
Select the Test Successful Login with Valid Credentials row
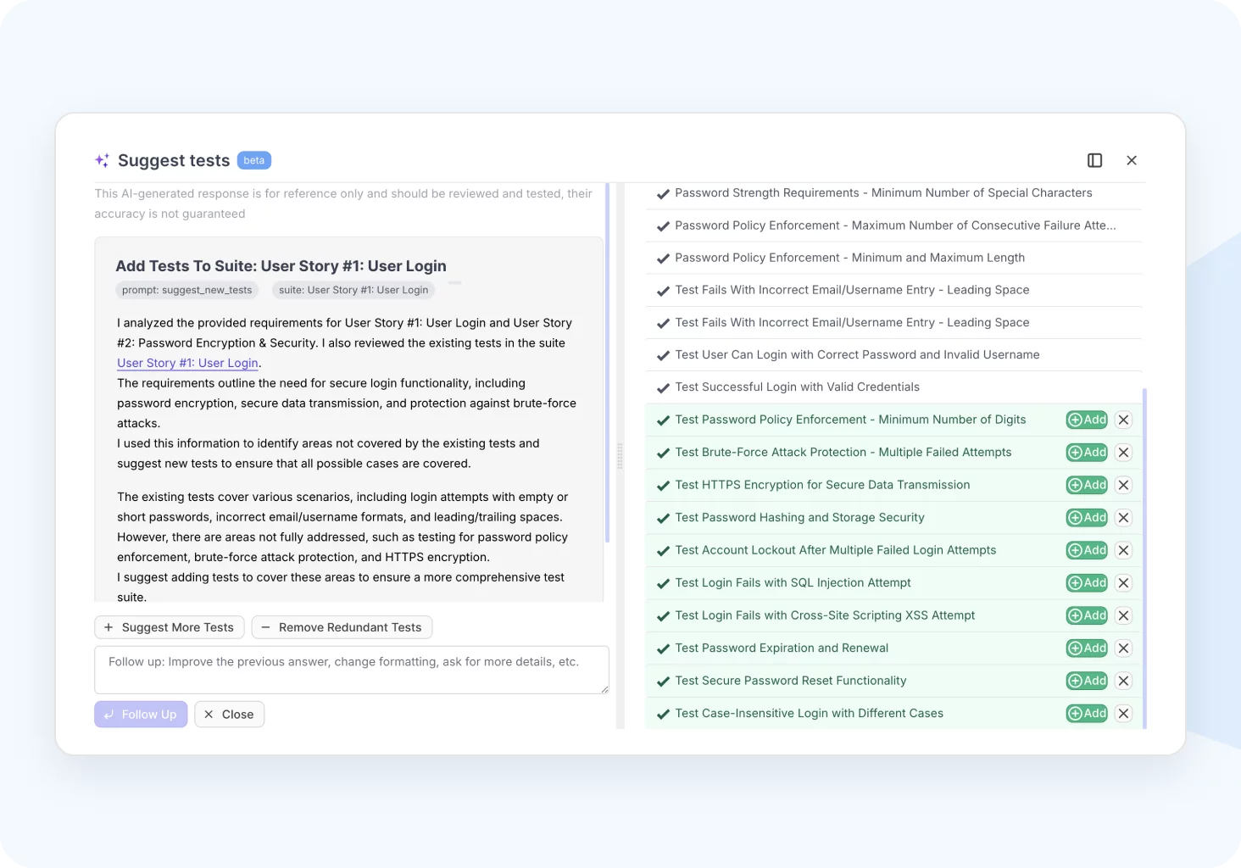point(797,387)
